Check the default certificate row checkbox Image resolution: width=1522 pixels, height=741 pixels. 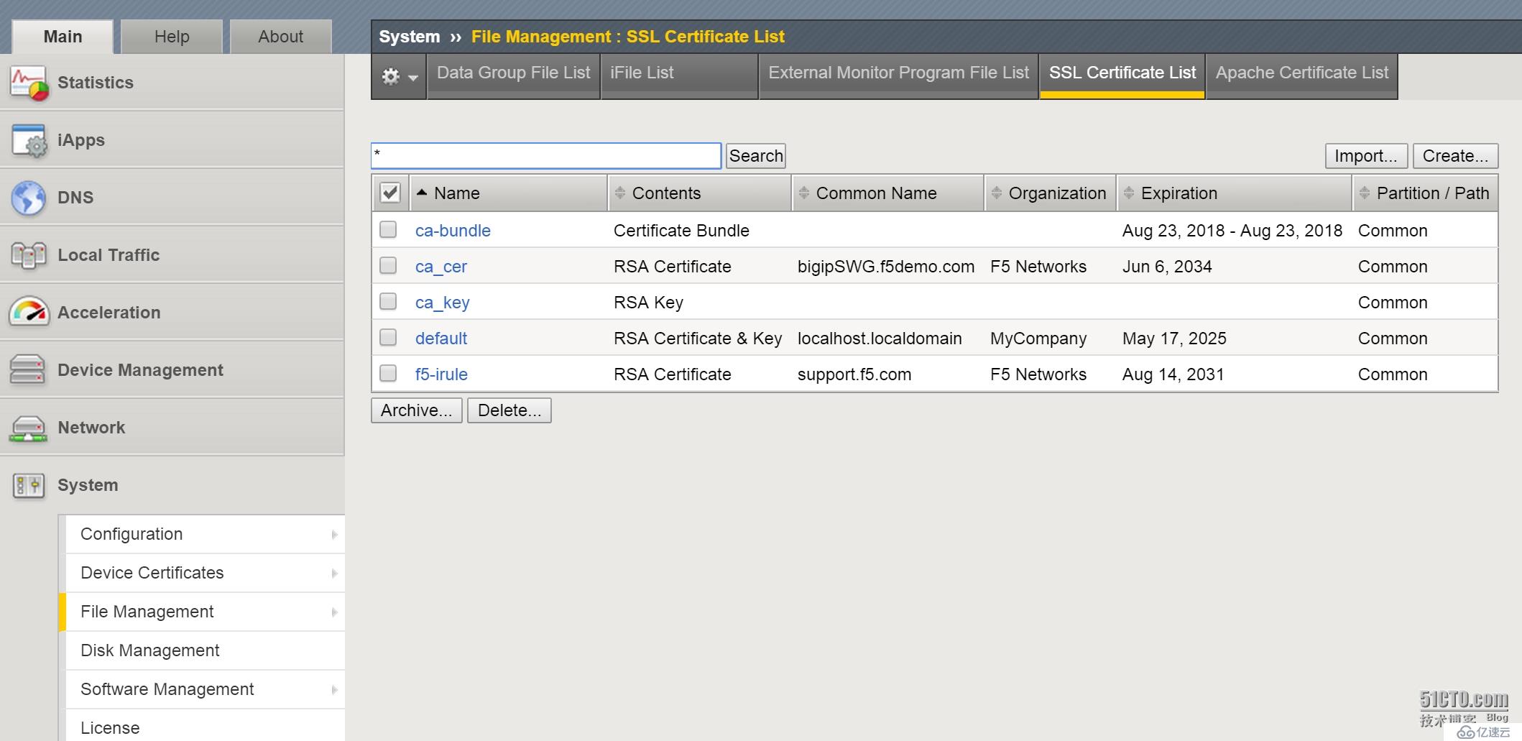(x=388, y=337)
